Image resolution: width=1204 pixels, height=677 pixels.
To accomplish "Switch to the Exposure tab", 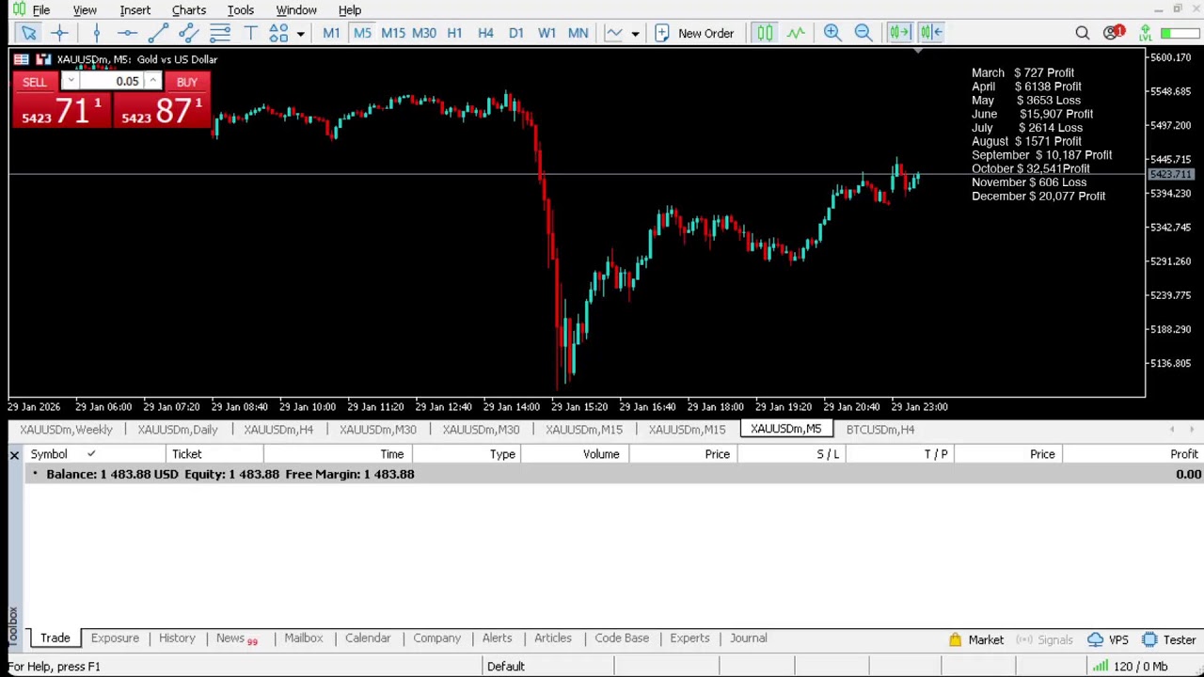I will pyautogui.click(x=115, y=638).
